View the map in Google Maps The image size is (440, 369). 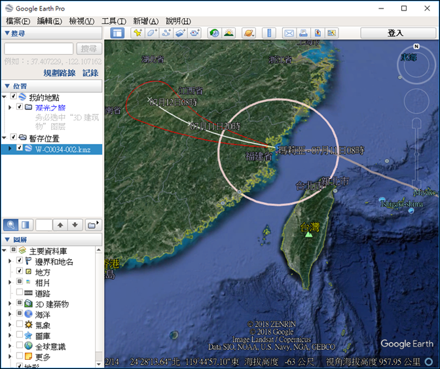(332, 33)
